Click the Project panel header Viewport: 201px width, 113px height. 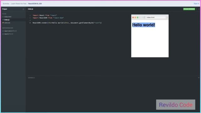pyautogui.click(x=5, y=9)
